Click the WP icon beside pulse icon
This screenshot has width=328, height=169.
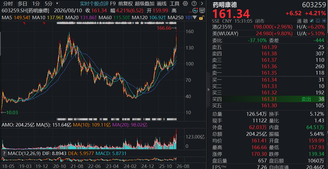tap(202, 11)
